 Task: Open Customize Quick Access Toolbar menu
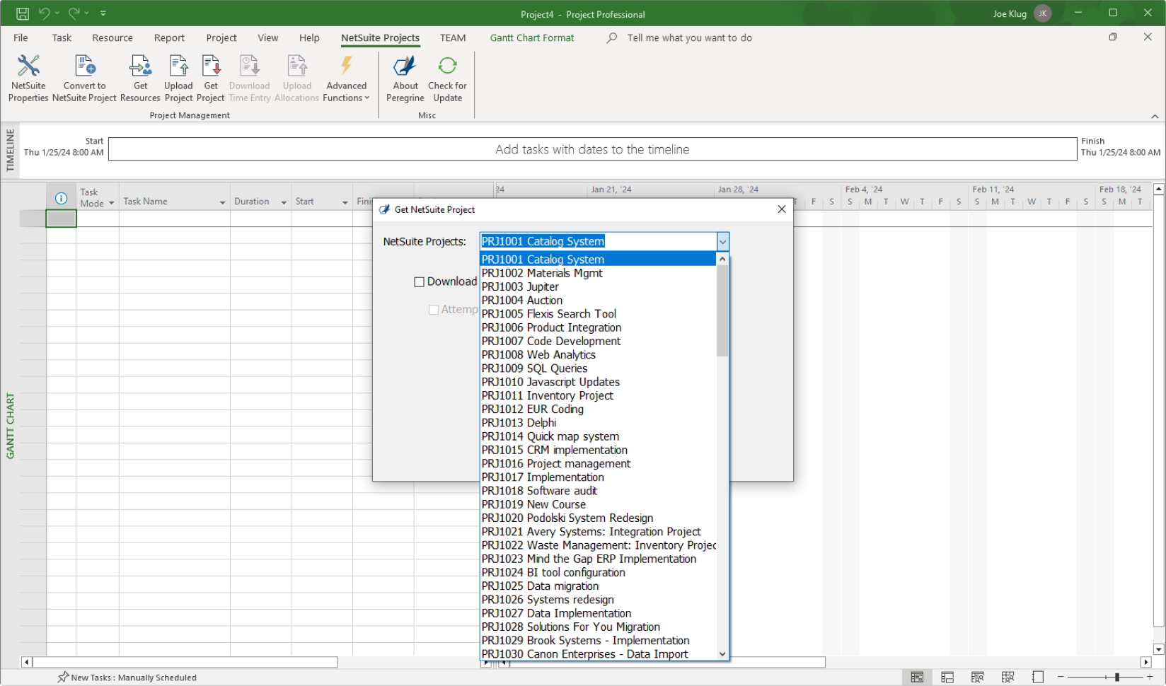tap(103, 13)
